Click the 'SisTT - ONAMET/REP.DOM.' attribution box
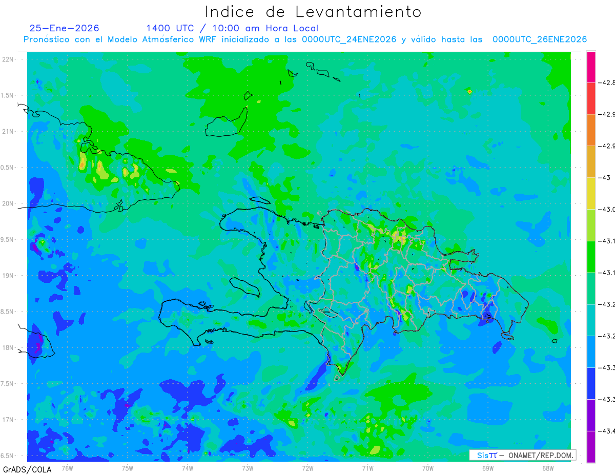The height and width of the screenshot is (475, 615). [x=522, y=455]
